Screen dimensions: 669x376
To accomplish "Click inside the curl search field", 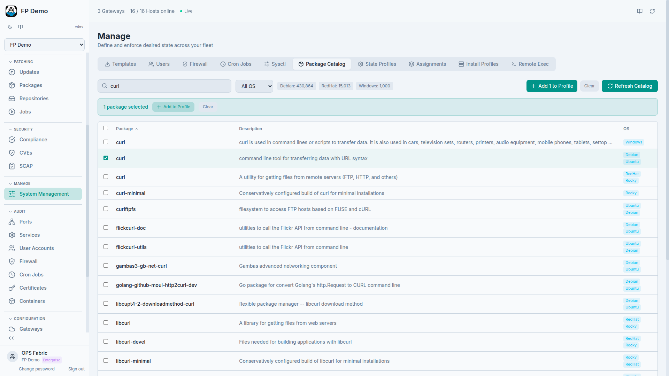I will [x=164, y=86].
